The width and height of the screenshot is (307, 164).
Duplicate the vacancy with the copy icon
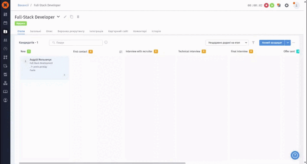(72, 17)
